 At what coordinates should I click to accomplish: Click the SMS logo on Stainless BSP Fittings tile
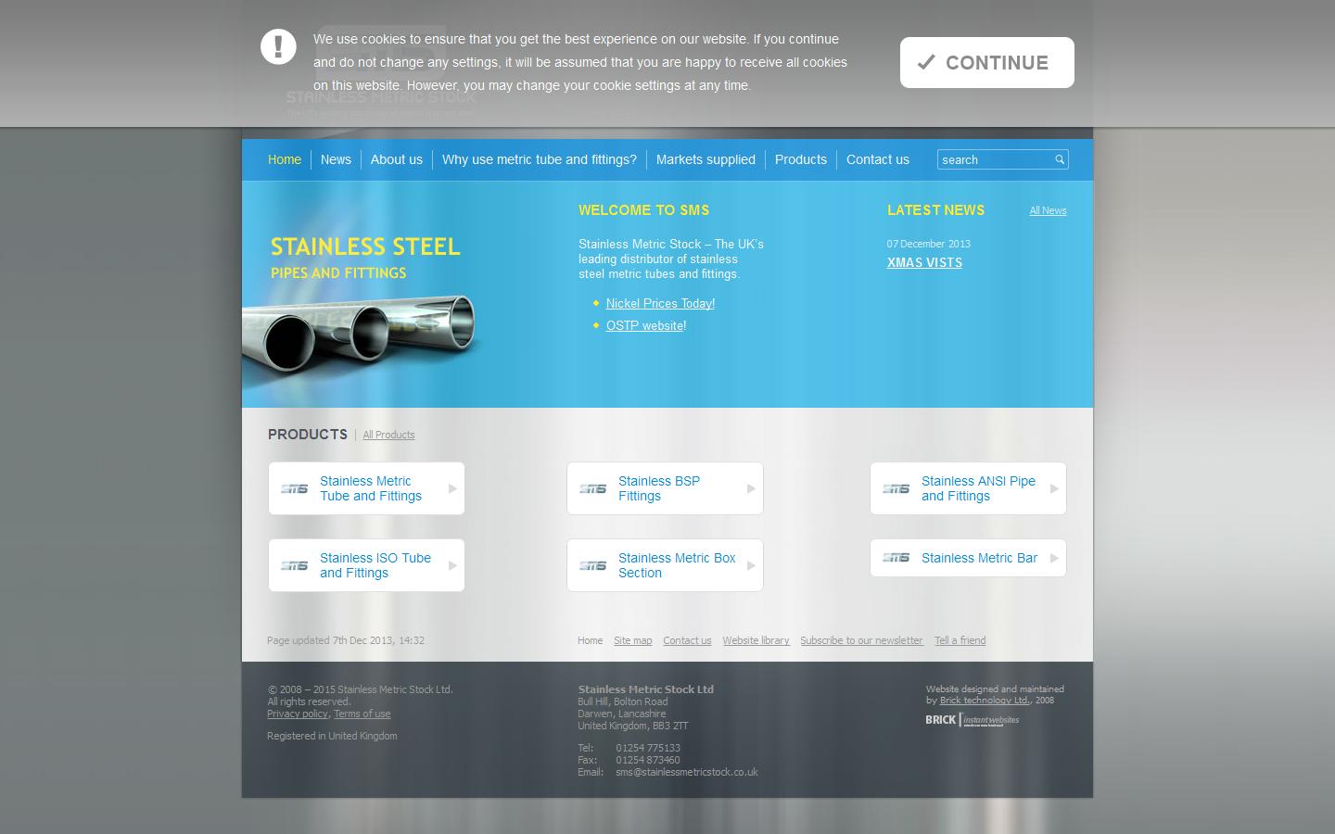tap(592, 488)
